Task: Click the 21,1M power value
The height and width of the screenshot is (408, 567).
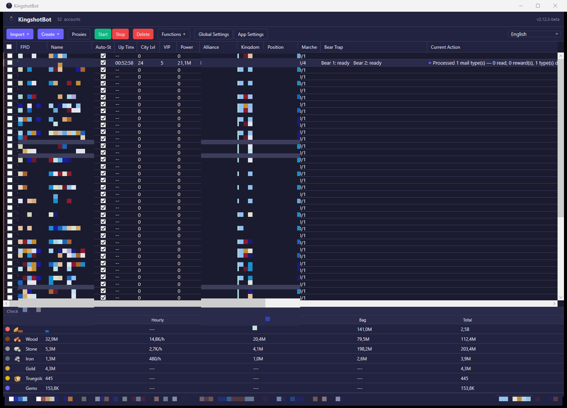Action: pos(184,63)
